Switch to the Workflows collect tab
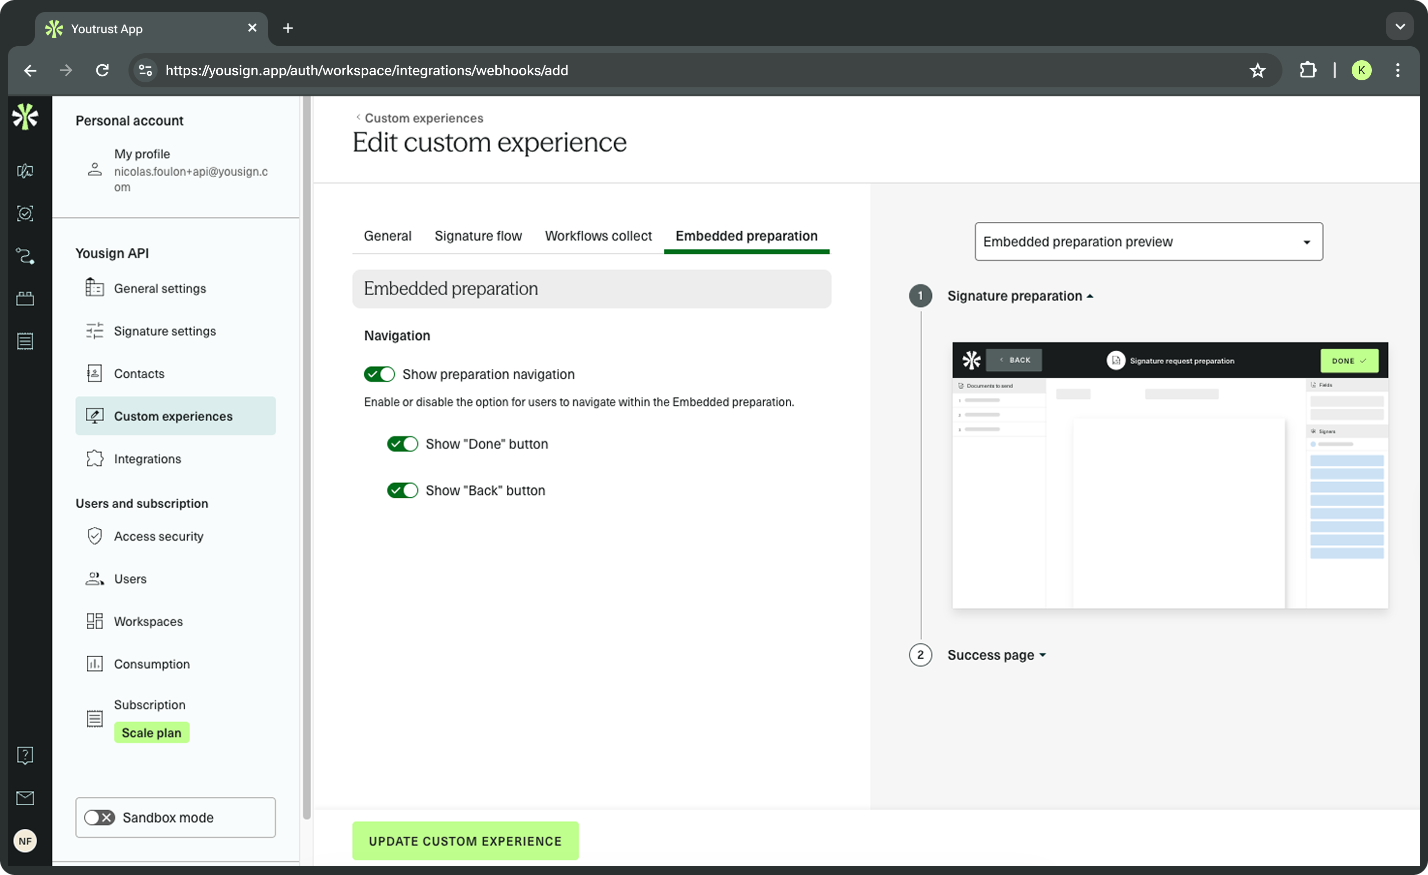 click(x=598, y=236)
